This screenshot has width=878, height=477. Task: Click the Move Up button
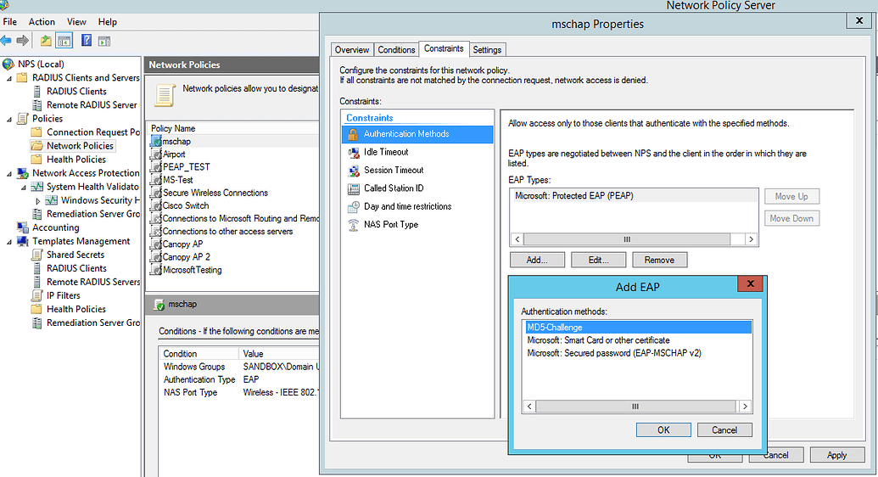click(791, 196)
